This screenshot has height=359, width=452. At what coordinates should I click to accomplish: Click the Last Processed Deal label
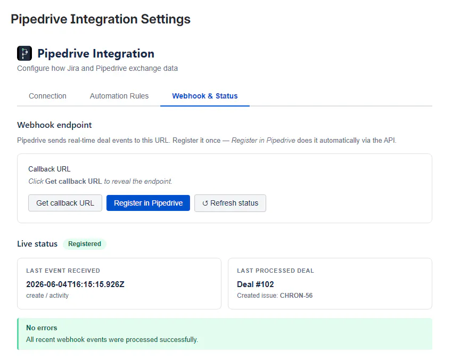pyautogui.click(x=275, y=271)
